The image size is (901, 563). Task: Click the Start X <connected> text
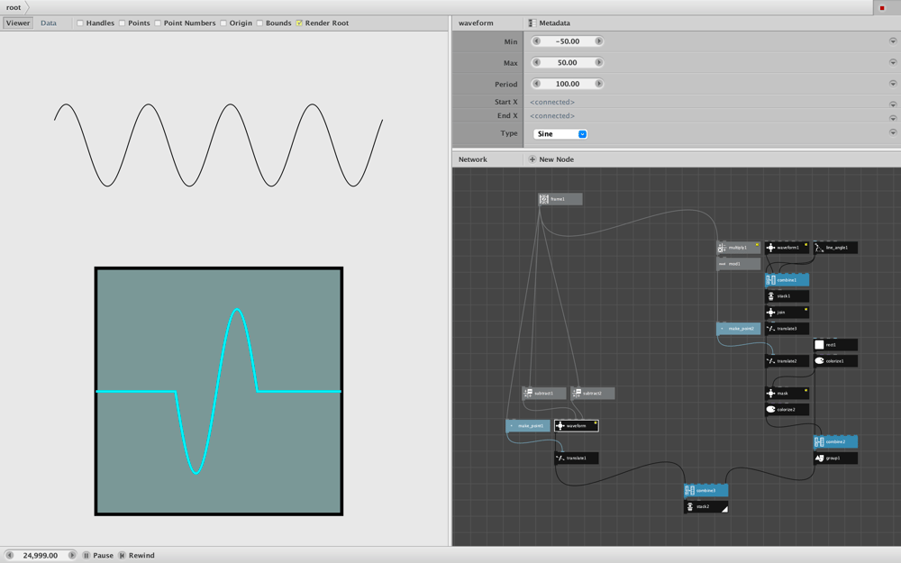[x=551, y=103]
